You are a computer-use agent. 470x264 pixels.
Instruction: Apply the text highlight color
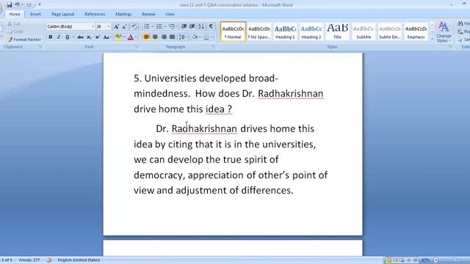(118, 37)
